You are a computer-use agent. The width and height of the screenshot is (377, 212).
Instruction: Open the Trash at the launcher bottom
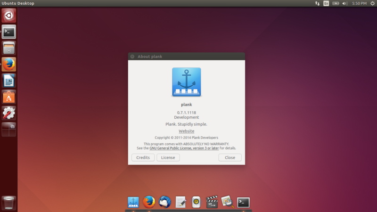point(8,203)
